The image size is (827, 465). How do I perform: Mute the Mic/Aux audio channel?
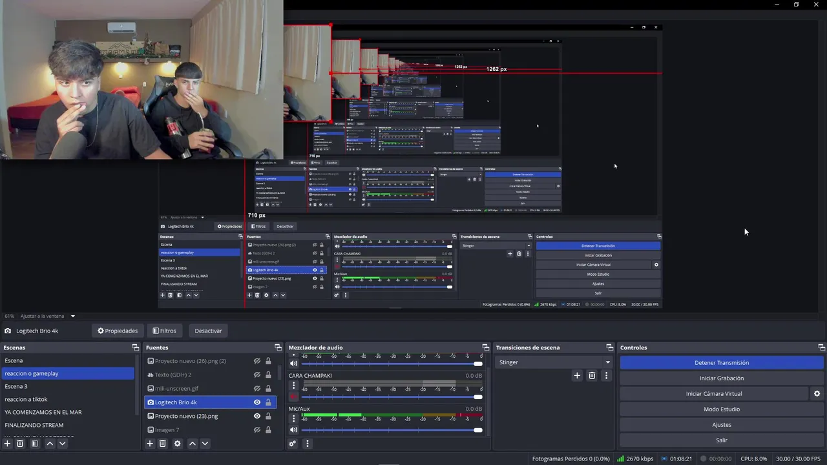294,429
